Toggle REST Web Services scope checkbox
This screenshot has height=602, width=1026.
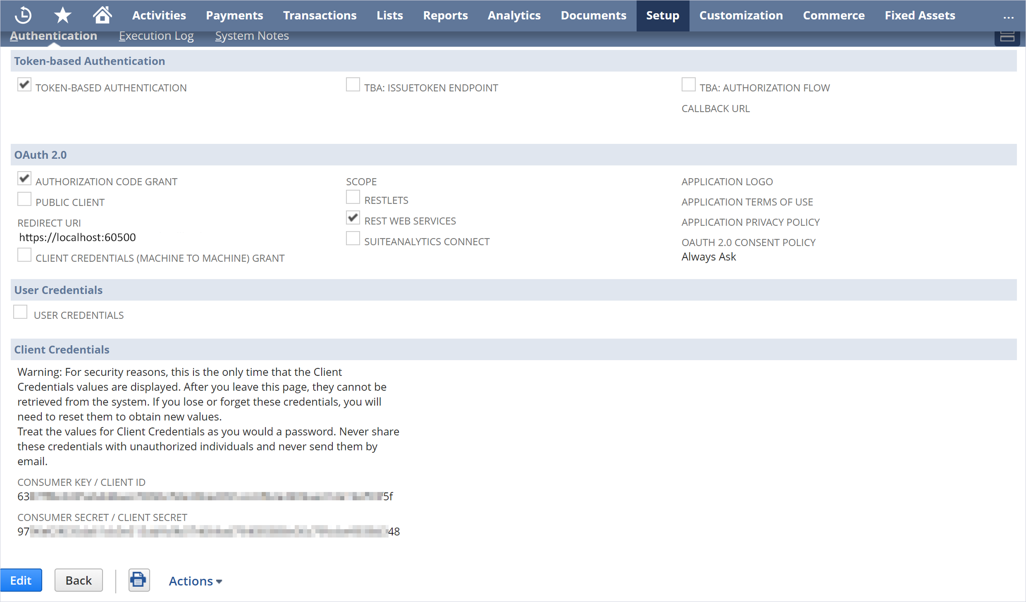pos(353,218)
